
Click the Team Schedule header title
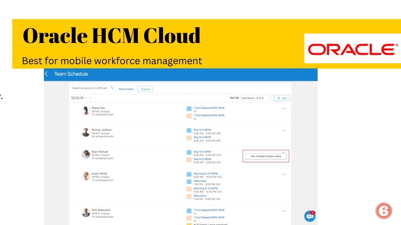(71, 74)
